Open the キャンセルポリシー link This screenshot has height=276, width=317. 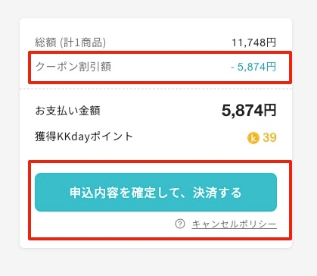[x=234, y=224]
